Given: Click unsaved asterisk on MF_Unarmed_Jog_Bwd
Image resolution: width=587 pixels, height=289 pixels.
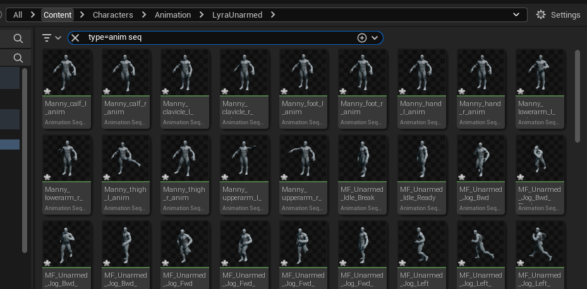Looking at the screenshot, I should pyautogui.click(x=461, y=177).
